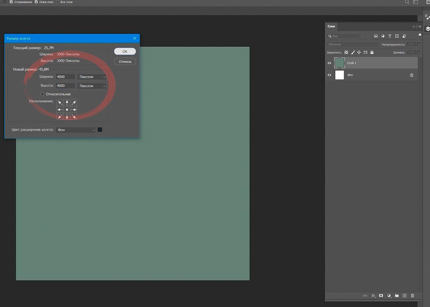
Task: Enable the Относительная checkbox
Action: point(43,94)
